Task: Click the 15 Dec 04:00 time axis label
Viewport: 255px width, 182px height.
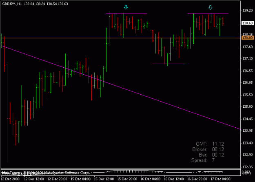Action: tap(81, 179)
